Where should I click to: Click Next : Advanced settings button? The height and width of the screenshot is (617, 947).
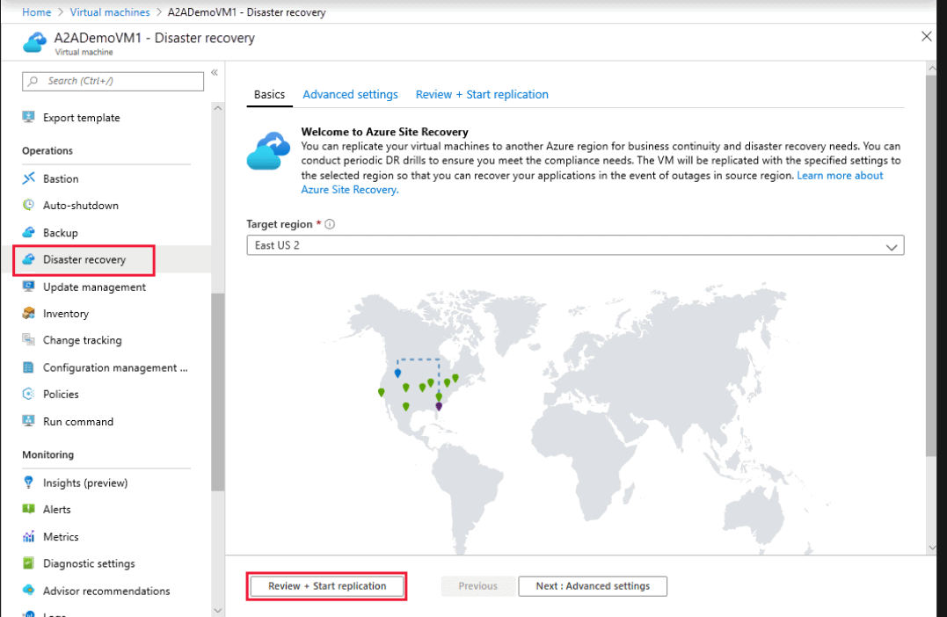[x=592, y=586]
